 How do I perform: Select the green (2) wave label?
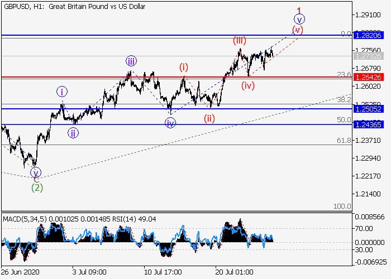pos(37,187)
